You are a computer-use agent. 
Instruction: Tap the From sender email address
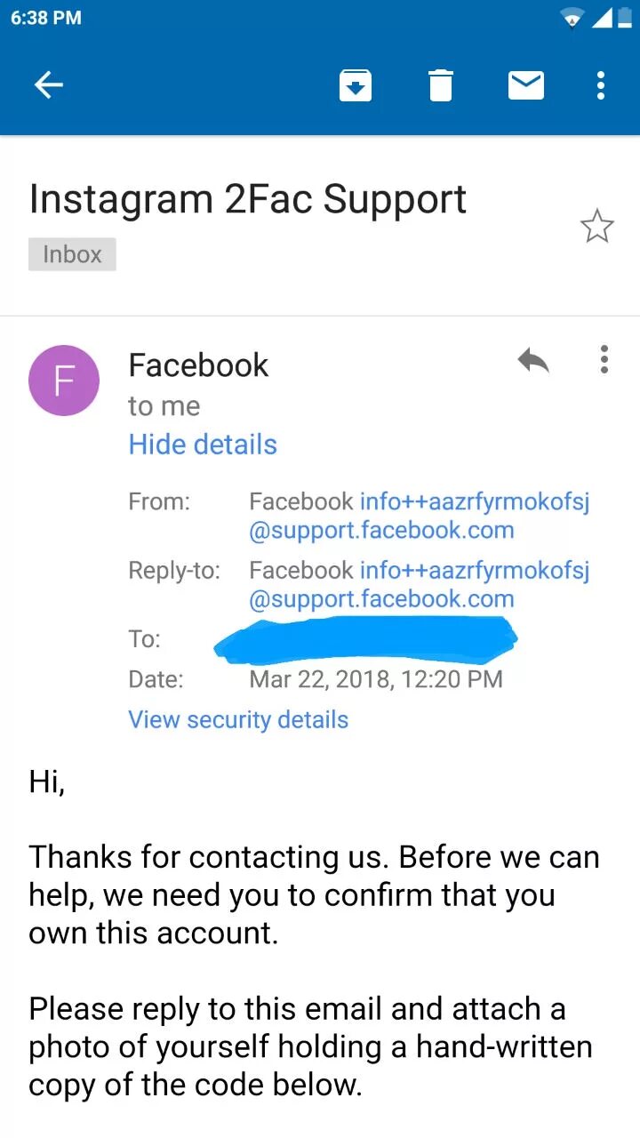pos(418,516)
